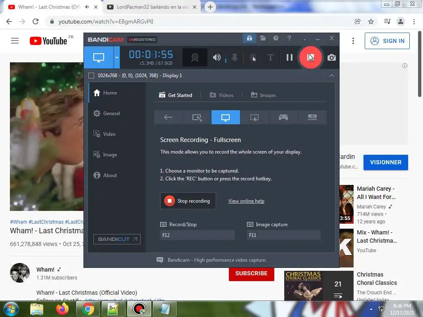
Task: Click the red stop record button
Action: [311, 57]
